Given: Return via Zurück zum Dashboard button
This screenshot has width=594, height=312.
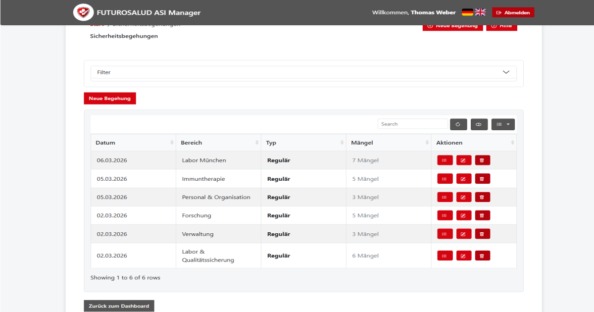Looking at the screenshot, I should click(x=119, y=306).
